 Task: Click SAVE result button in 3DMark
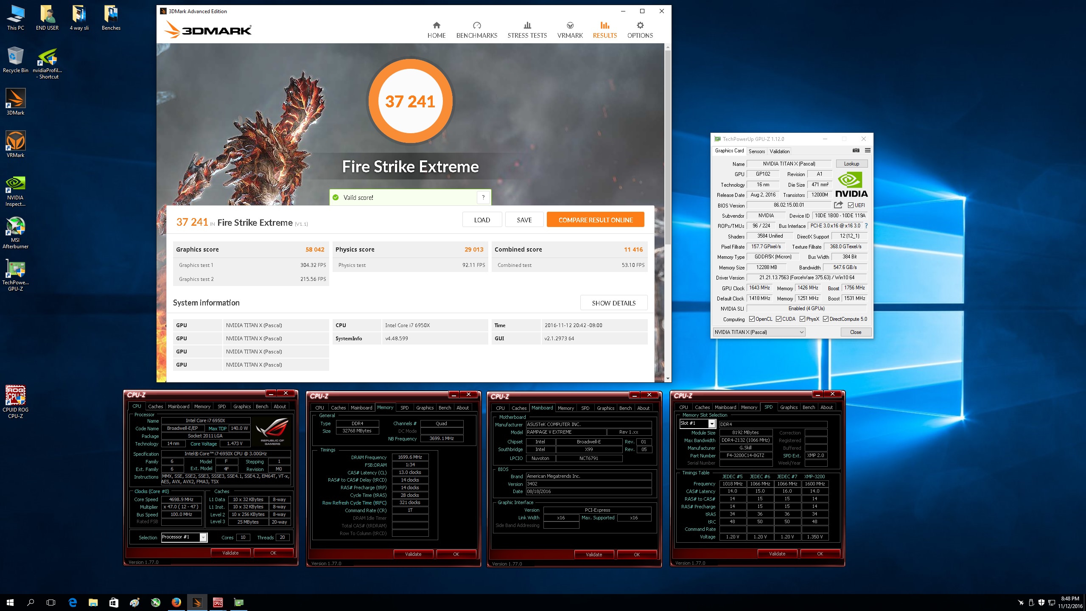click(x=524, y=220)
